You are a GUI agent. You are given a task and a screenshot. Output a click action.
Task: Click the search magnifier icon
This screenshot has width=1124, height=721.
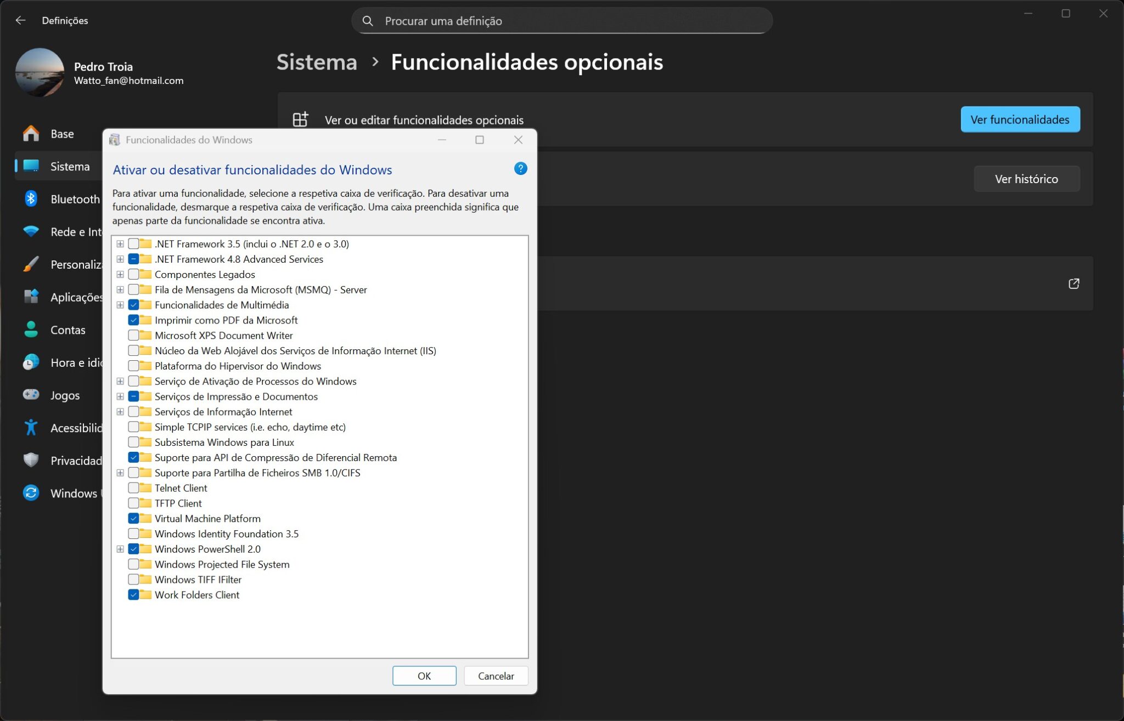tap(368, 21)
